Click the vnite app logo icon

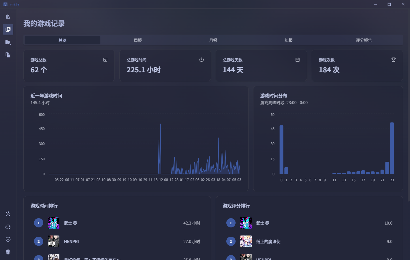click(x=5, y=4)
